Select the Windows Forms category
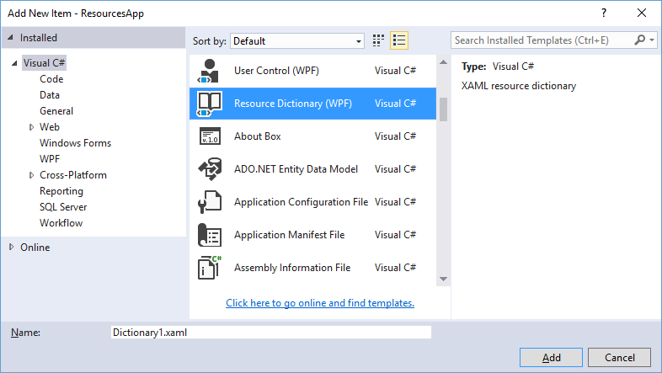 coord(75,143)
